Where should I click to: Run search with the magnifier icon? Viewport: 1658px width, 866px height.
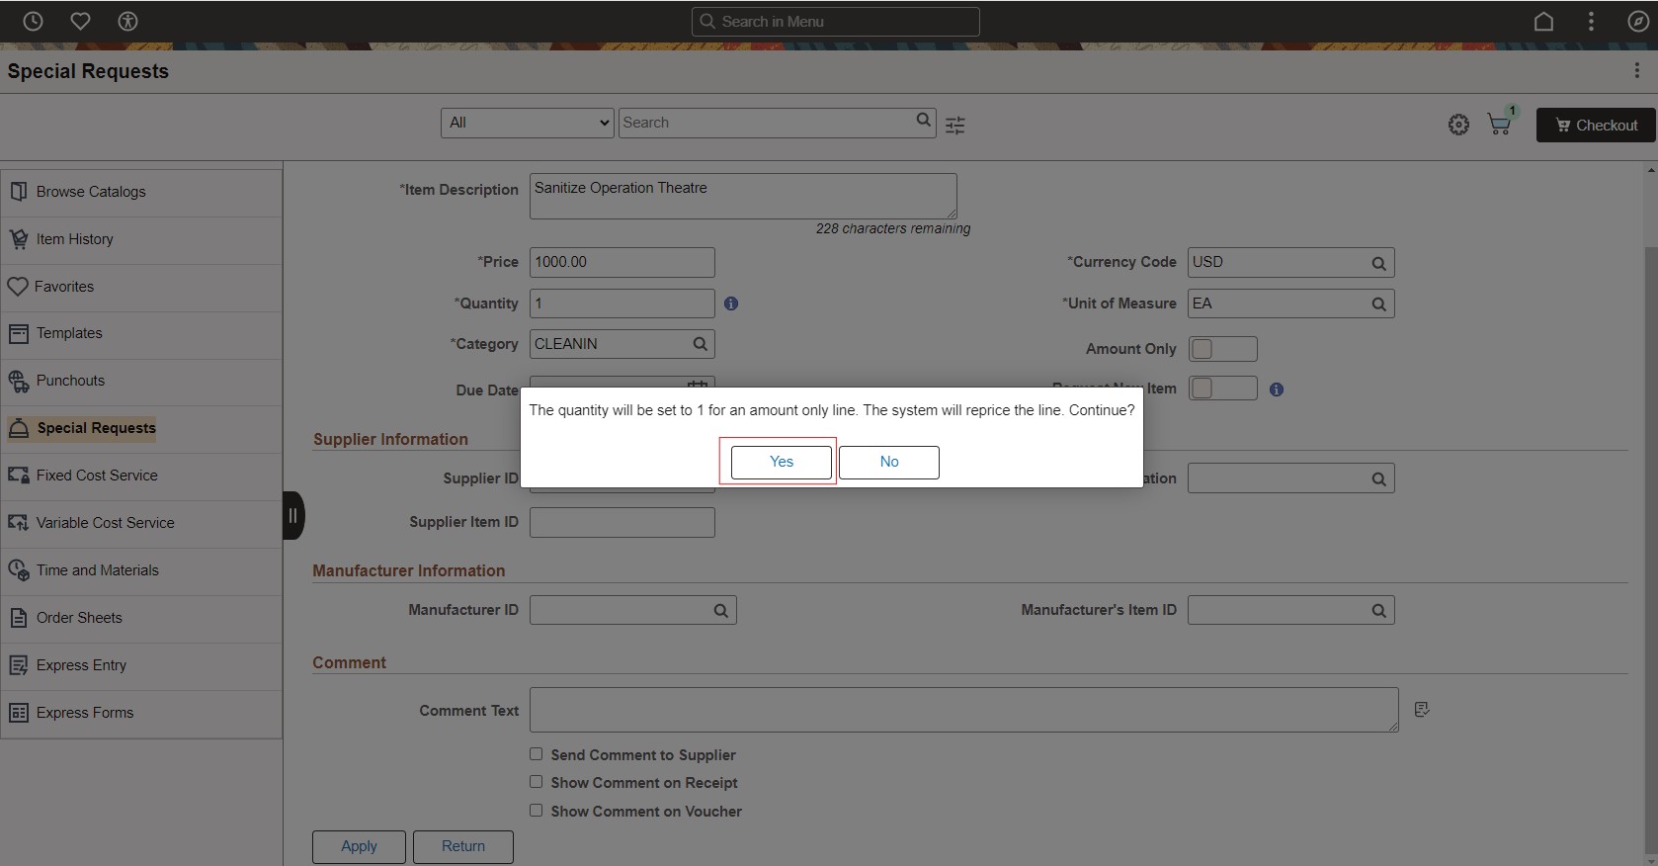923,121
